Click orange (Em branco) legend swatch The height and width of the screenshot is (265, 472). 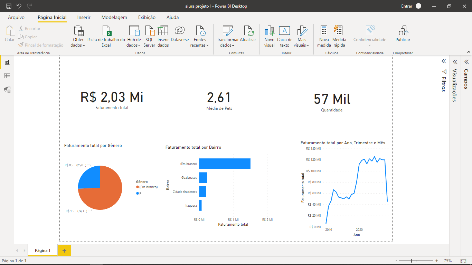138,187
